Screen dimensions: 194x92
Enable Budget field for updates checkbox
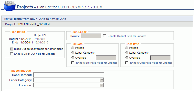(x=104, y=36)
